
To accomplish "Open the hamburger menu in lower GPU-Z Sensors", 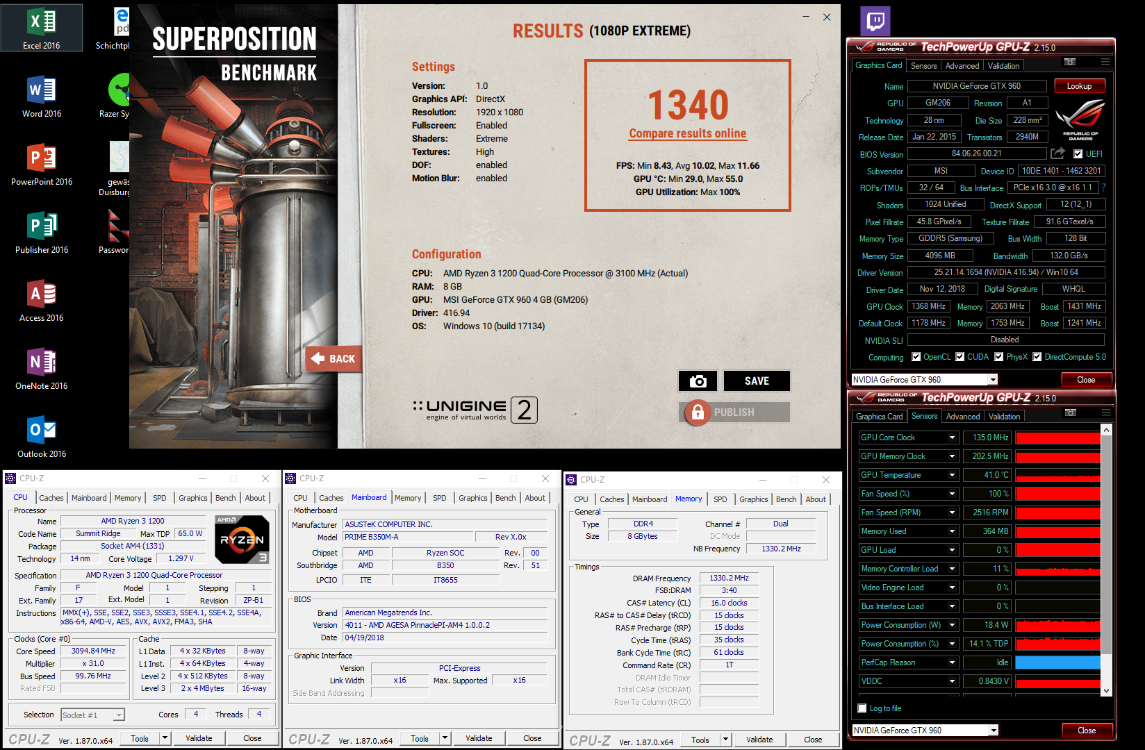I will point(1105,413).
